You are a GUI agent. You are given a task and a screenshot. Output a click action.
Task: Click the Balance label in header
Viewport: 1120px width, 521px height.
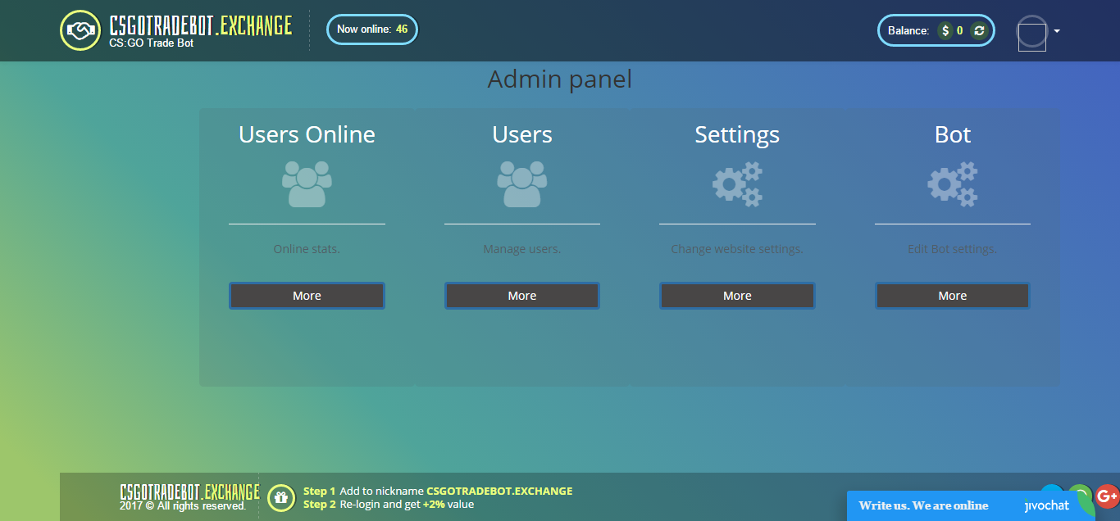point(908,31)
